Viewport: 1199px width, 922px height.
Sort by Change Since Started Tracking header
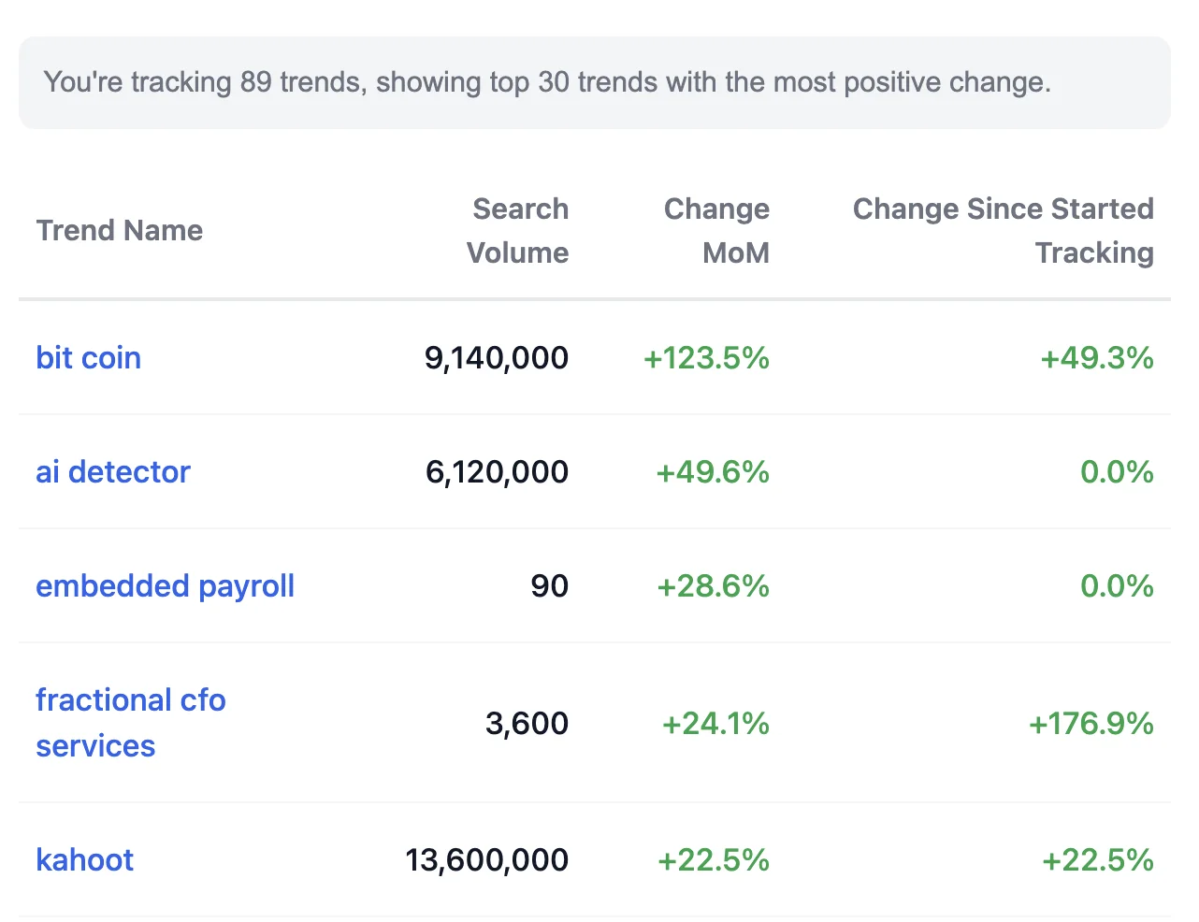click(1004, 230)
